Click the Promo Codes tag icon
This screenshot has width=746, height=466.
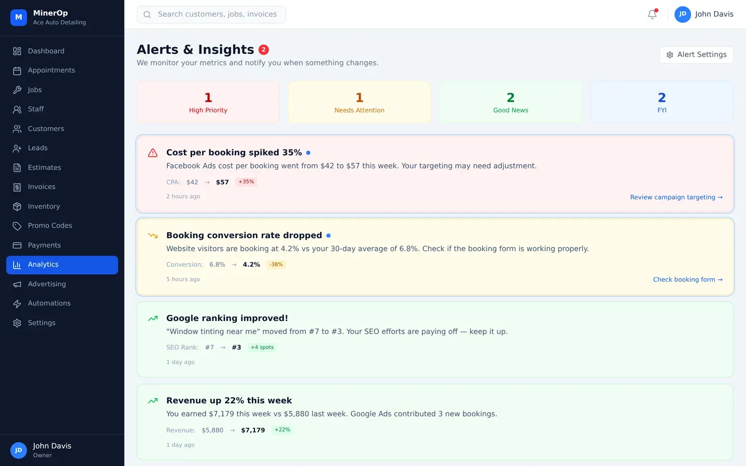(17, 226)
